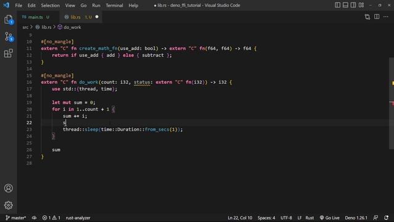Viewport: 394px width, 222px height.
Task: Click the underlined status parameter
Action: pos(142,82)
